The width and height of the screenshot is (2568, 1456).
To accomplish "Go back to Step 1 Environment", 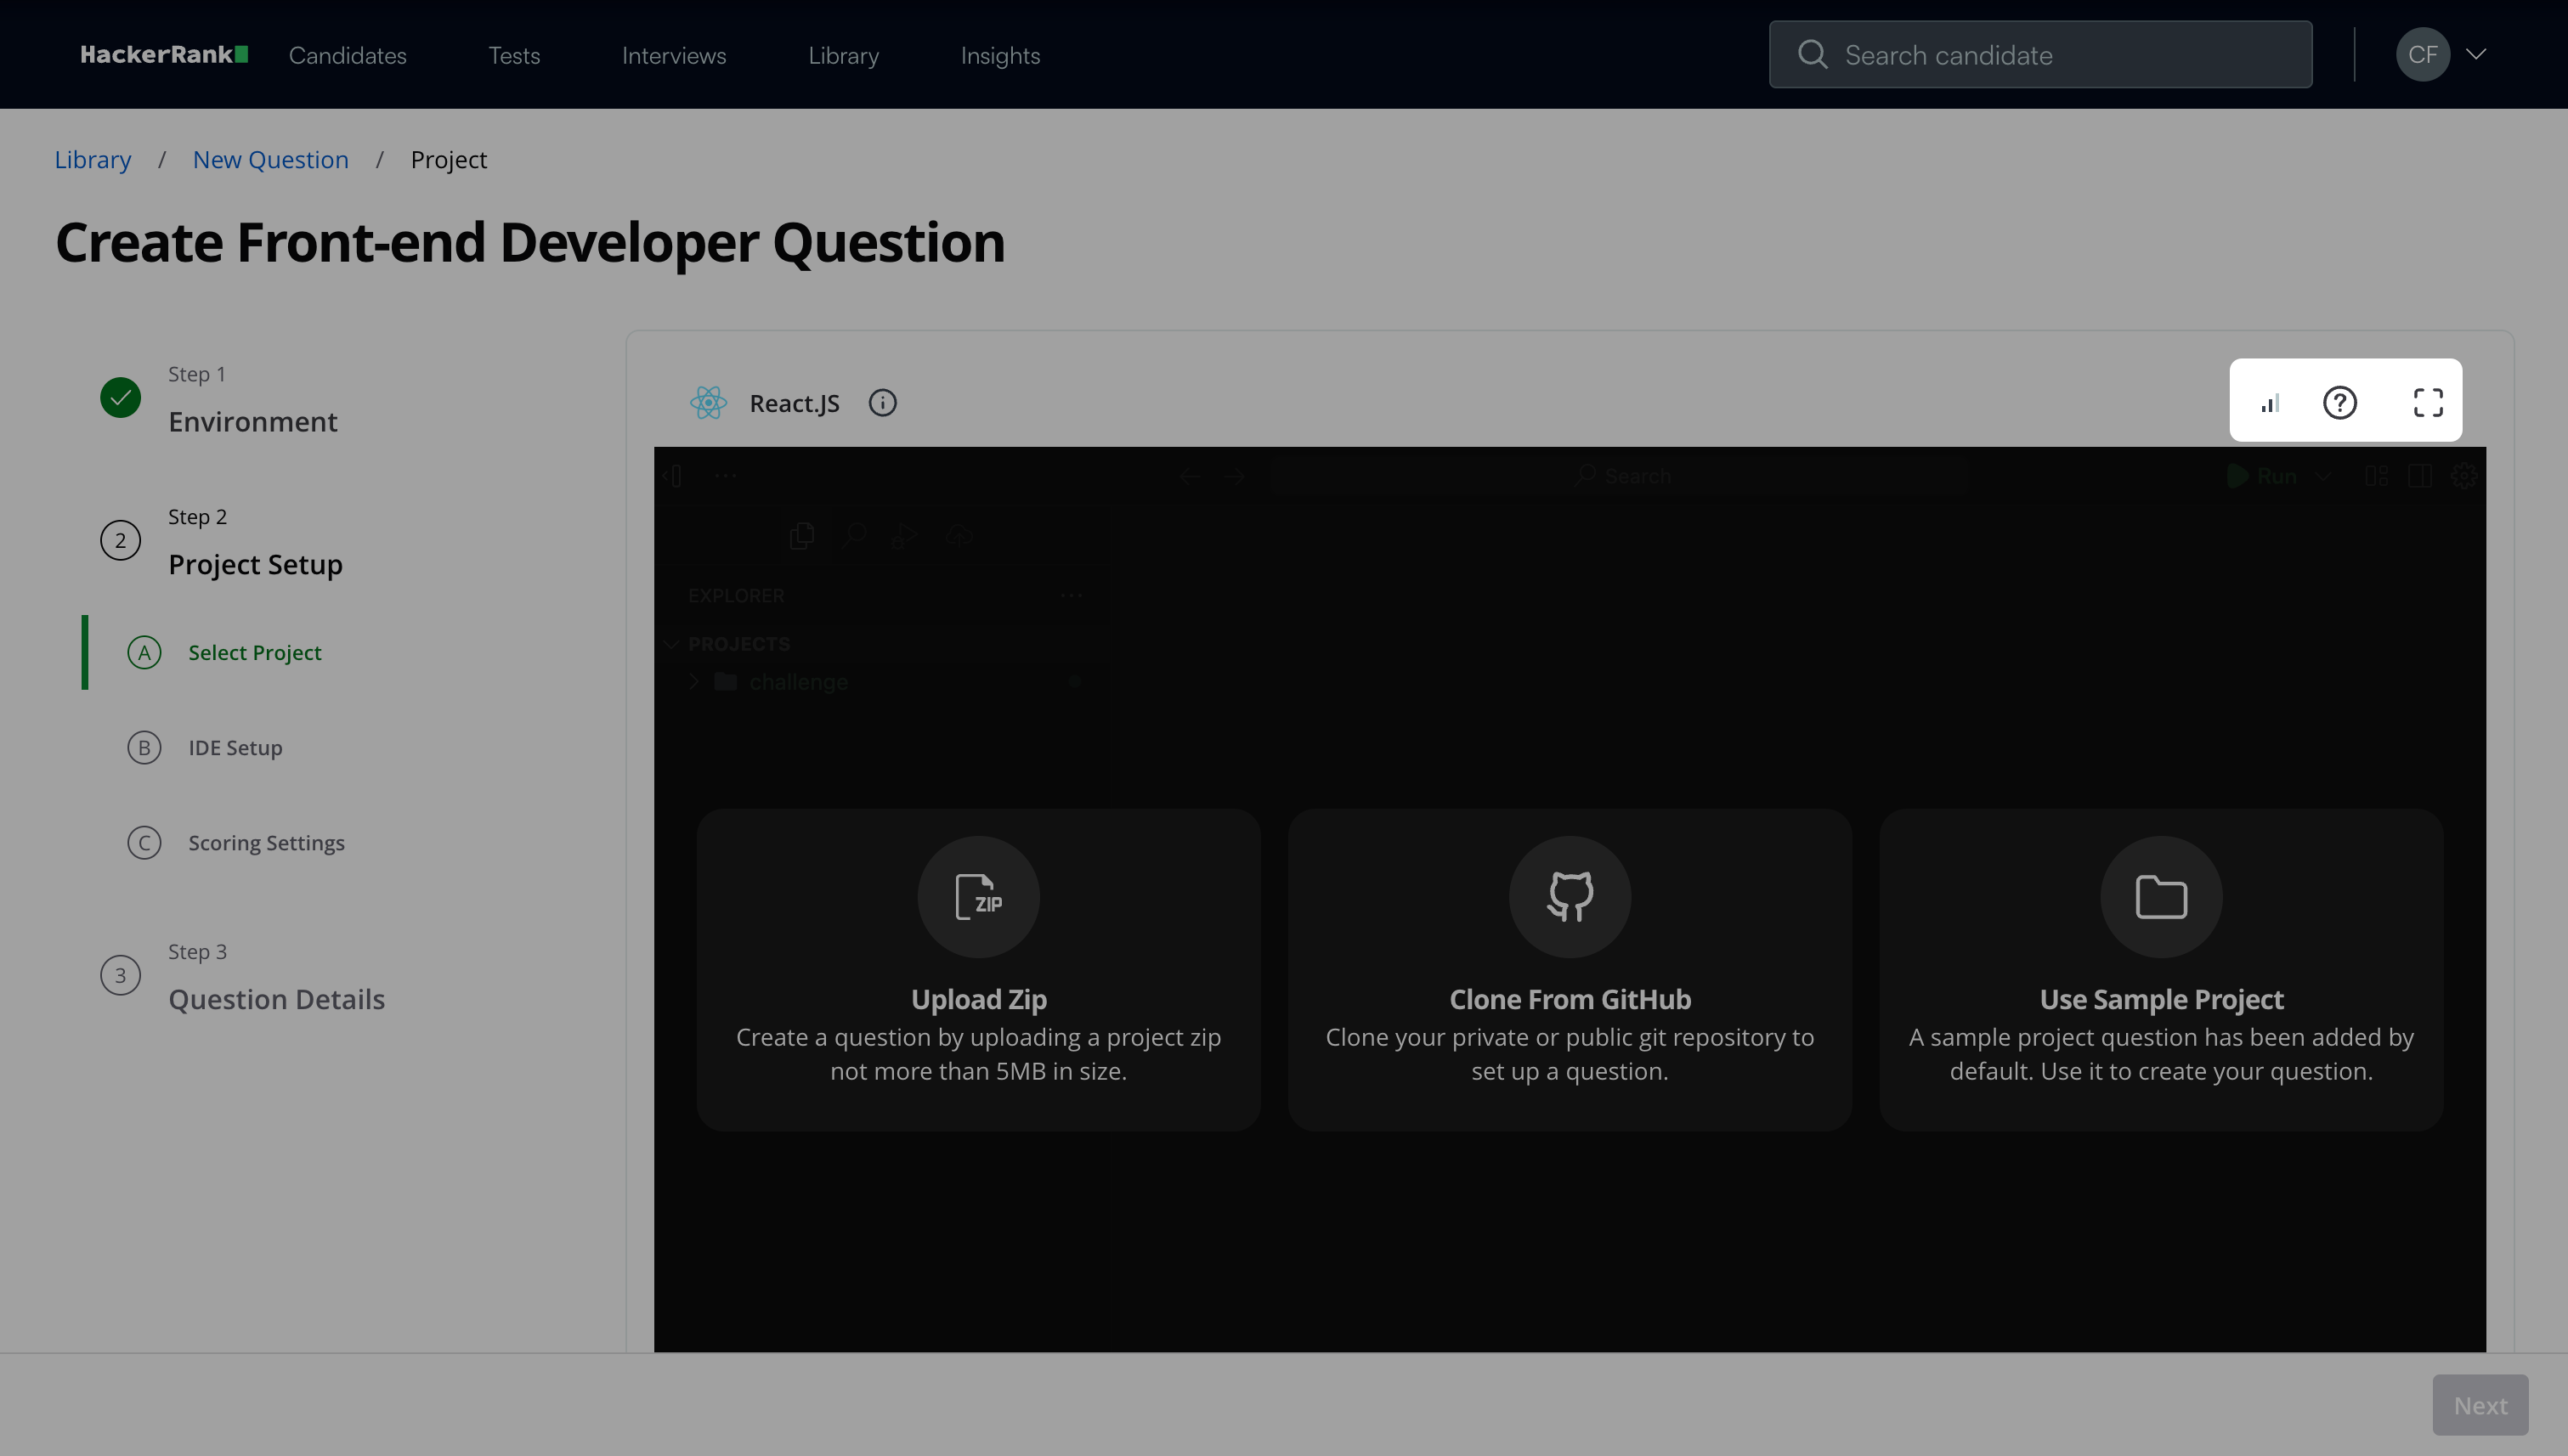I will [x=252, y=421].
